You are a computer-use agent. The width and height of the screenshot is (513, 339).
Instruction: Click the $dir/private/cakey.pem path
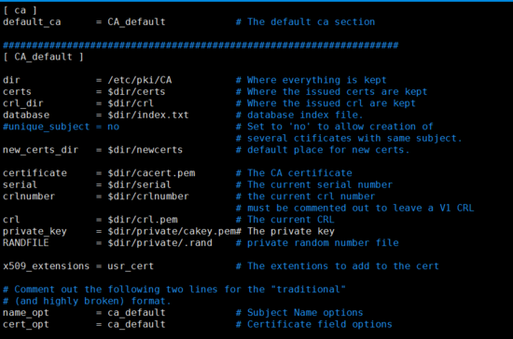click(x=172, y=231)
